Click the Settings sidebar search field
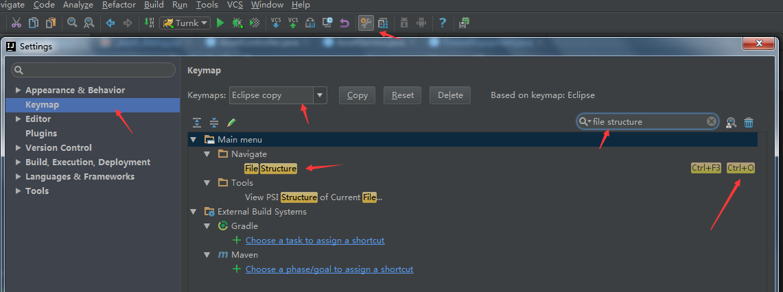The width and height of the screenshot is (783, 292). pyautogui.click(x=93, y=70)
